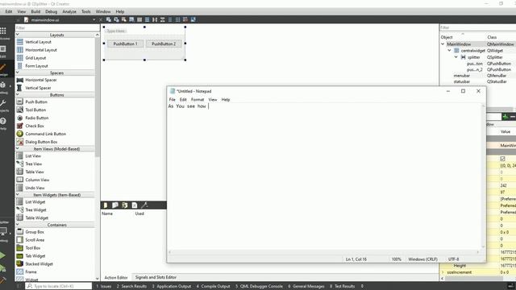The width and height of the screenshot is (516, 290).
Task: Click Lay Out Vertically toolbar icon
Action: coord(147,19)
